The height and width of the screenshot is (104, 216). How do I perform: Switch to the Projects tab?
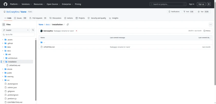[x=80, y=18]
